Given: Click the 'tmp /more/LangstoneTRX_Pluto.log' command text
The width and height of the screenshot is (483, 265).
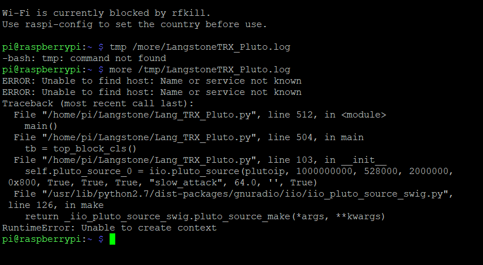Looking at the screenshot, I should pos(200,47).
